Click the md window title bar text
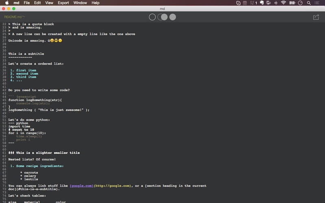This screenshot has width=325, height=203. (x=162, y=9)
